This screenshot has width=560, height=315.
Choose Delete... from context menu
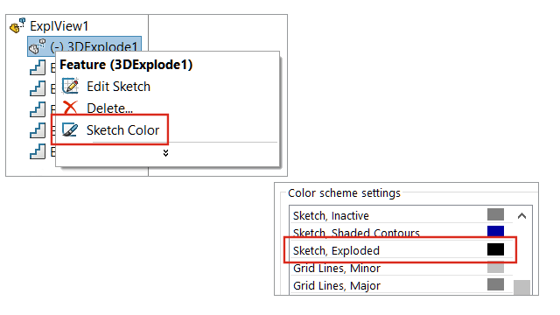109,108
